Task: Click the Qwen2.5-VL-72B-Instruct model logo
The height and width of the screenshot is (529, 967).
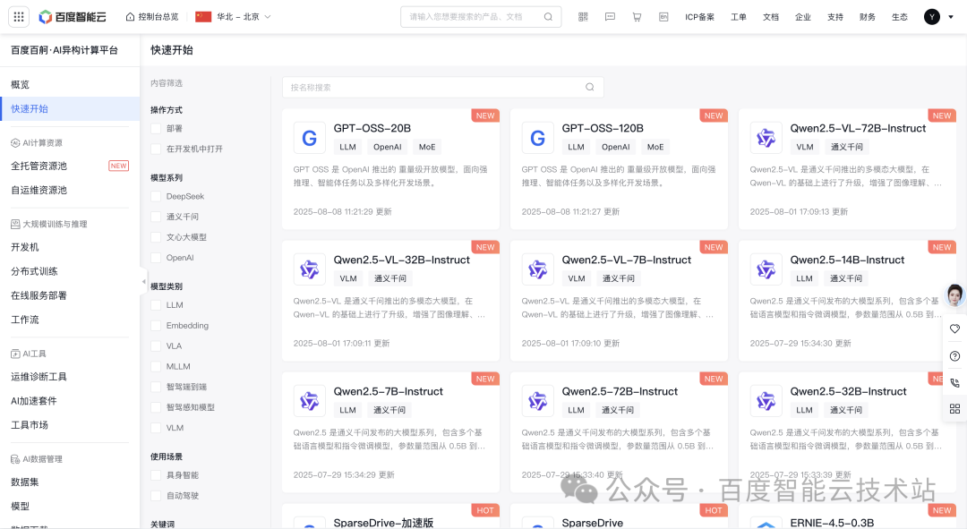Action: pyautogui.click(x=766, y=138)
